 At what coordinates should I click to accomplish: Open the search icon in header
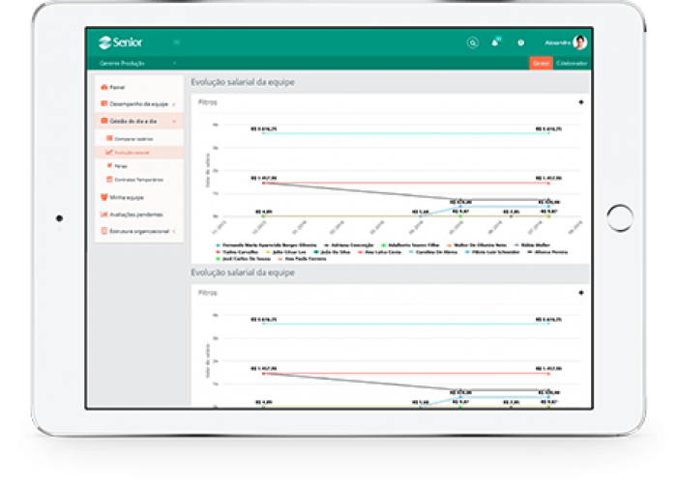click(472, 43)
